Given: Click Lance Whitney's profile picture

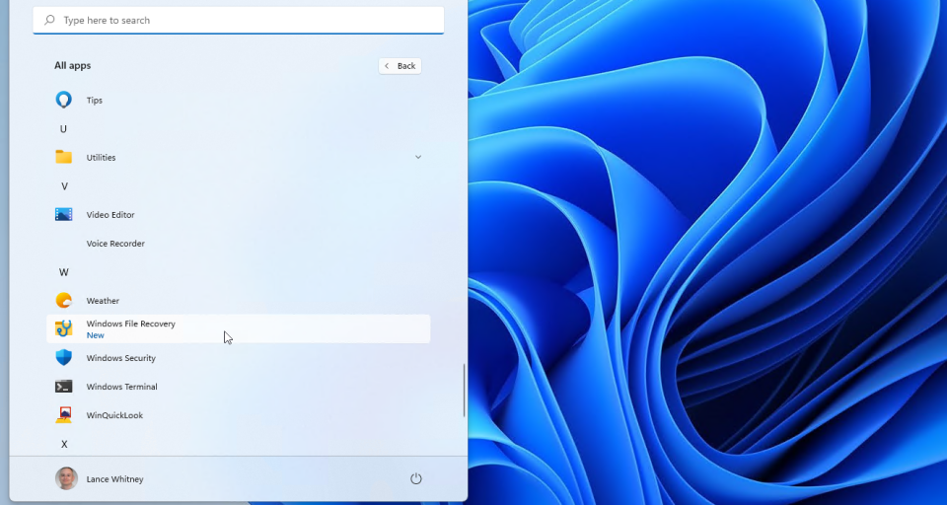Looking at the screenshot, I should (66, 478).
